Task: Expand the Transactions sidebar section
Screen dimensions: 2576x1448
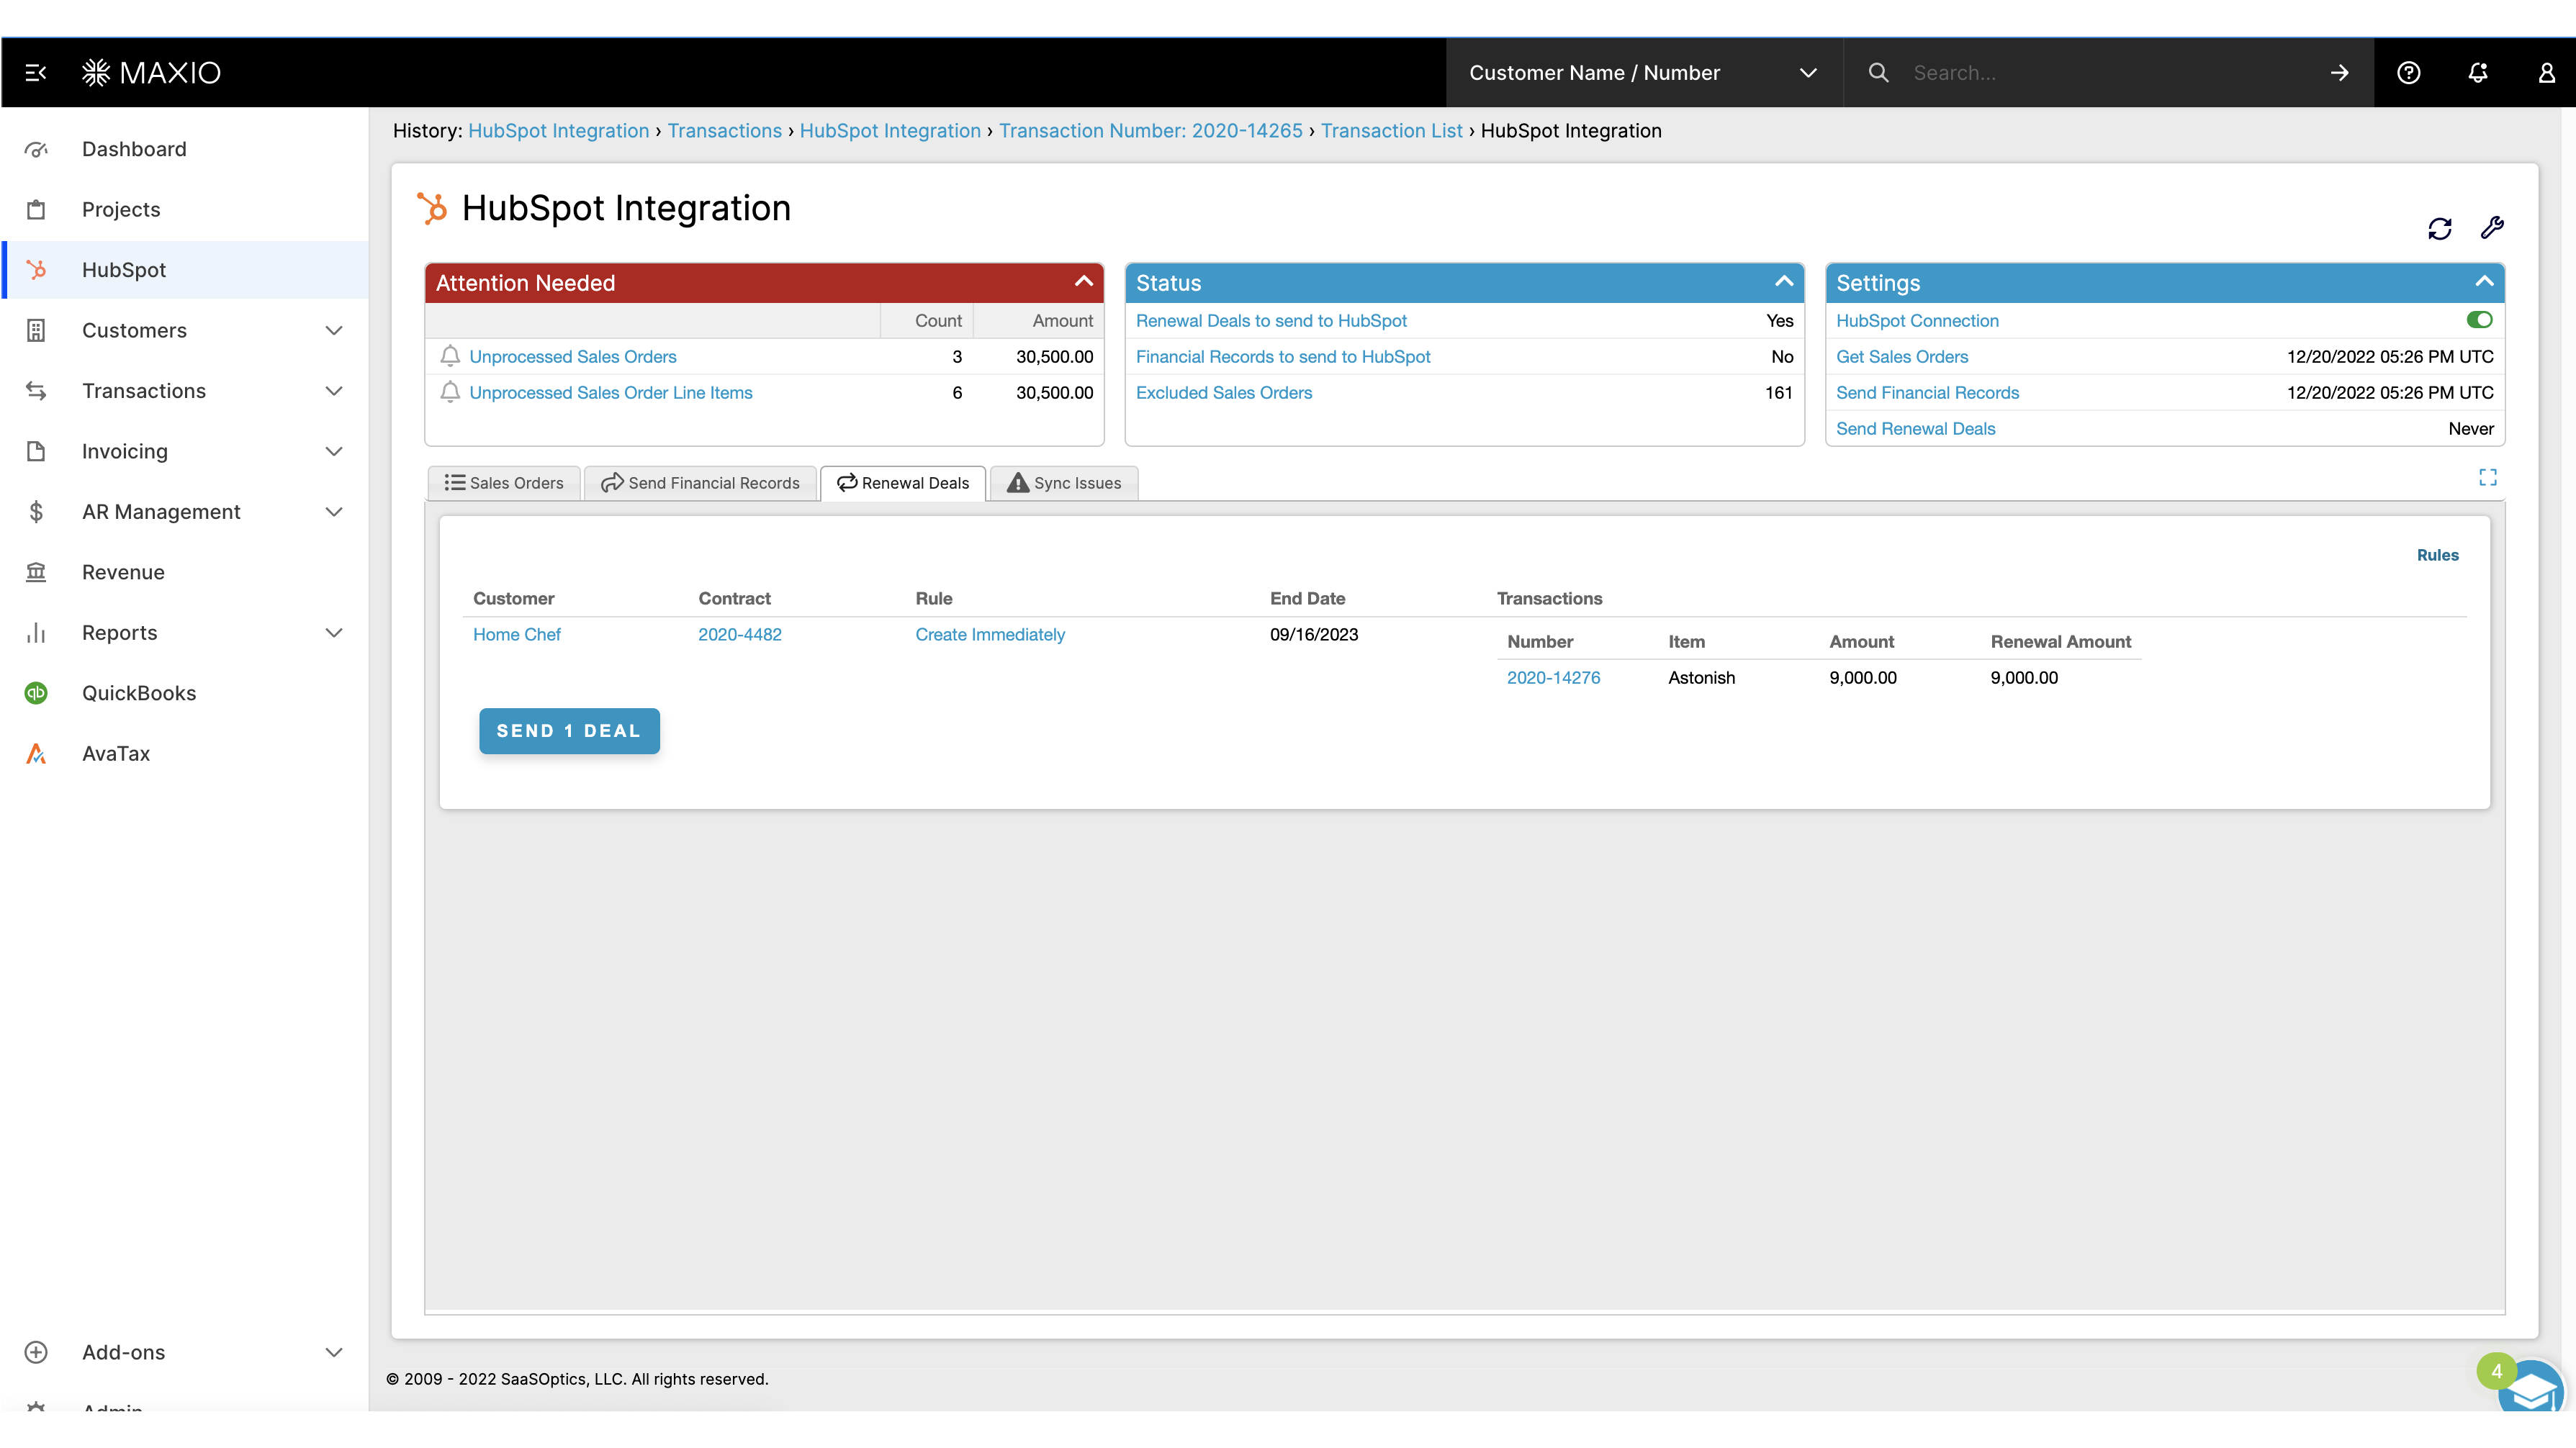Action: [334, 391]
